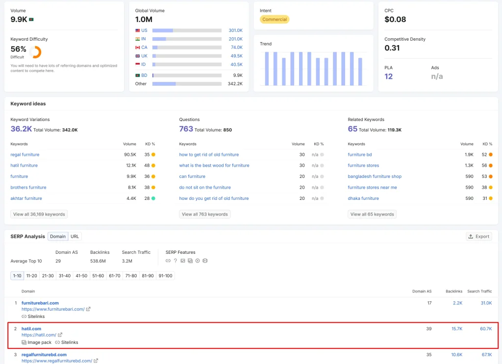This screenshot has height=364, width=502.
Task: Open the hatil.com domain link
Action: 31,329
